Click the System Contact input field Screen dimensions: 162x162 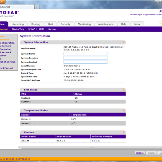[x=86, y=62]
